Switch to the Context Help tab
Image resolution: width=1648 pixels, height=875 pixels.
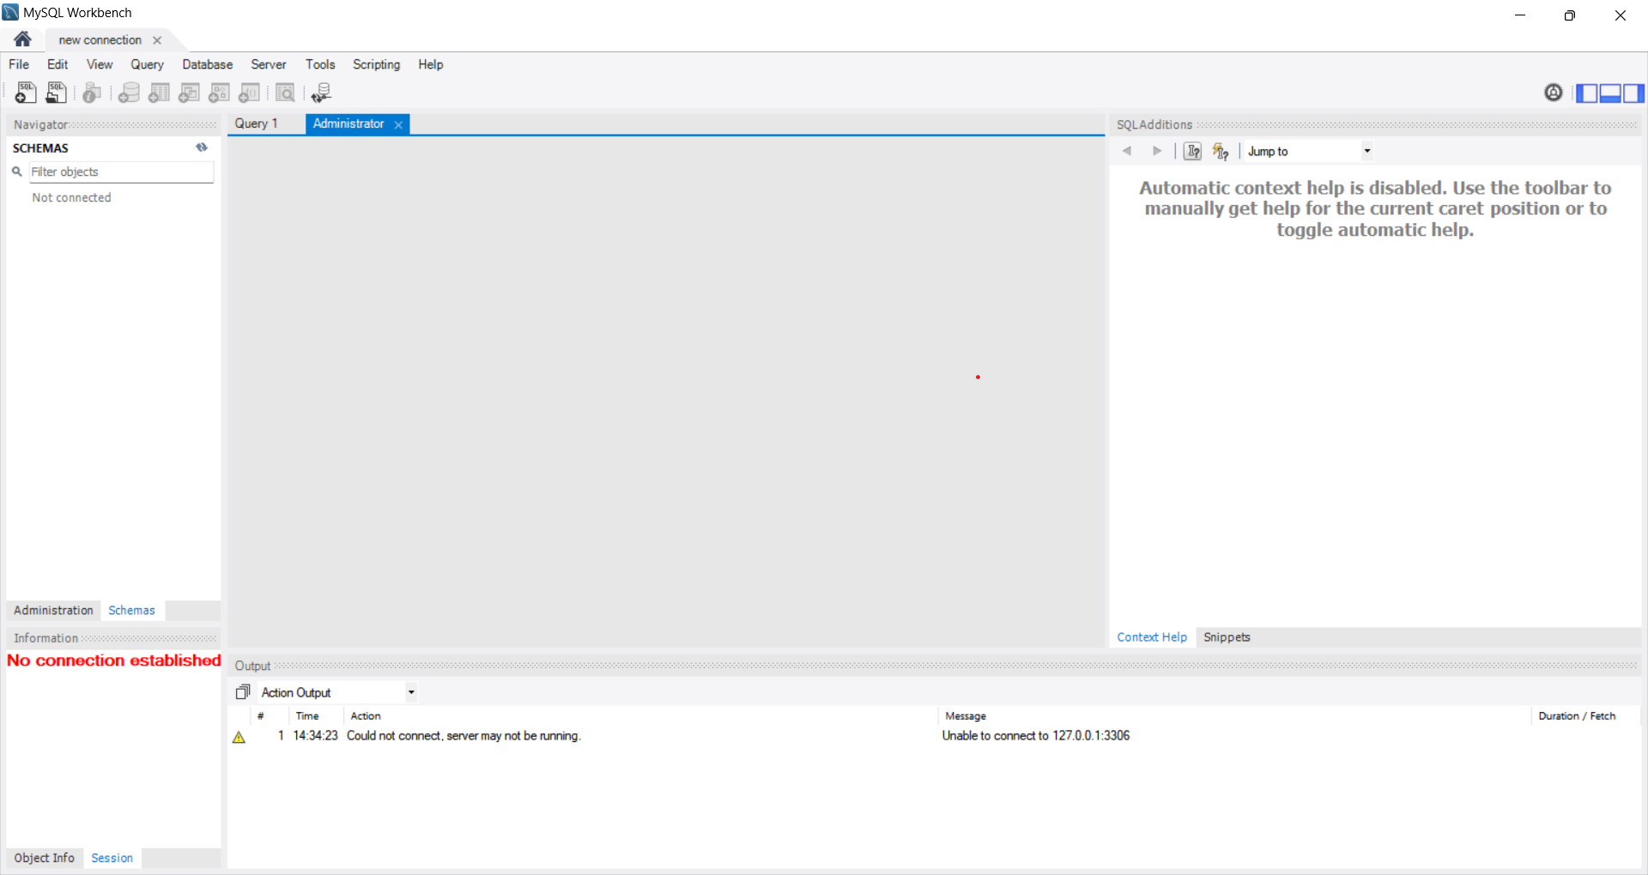tap(1152, 637)
